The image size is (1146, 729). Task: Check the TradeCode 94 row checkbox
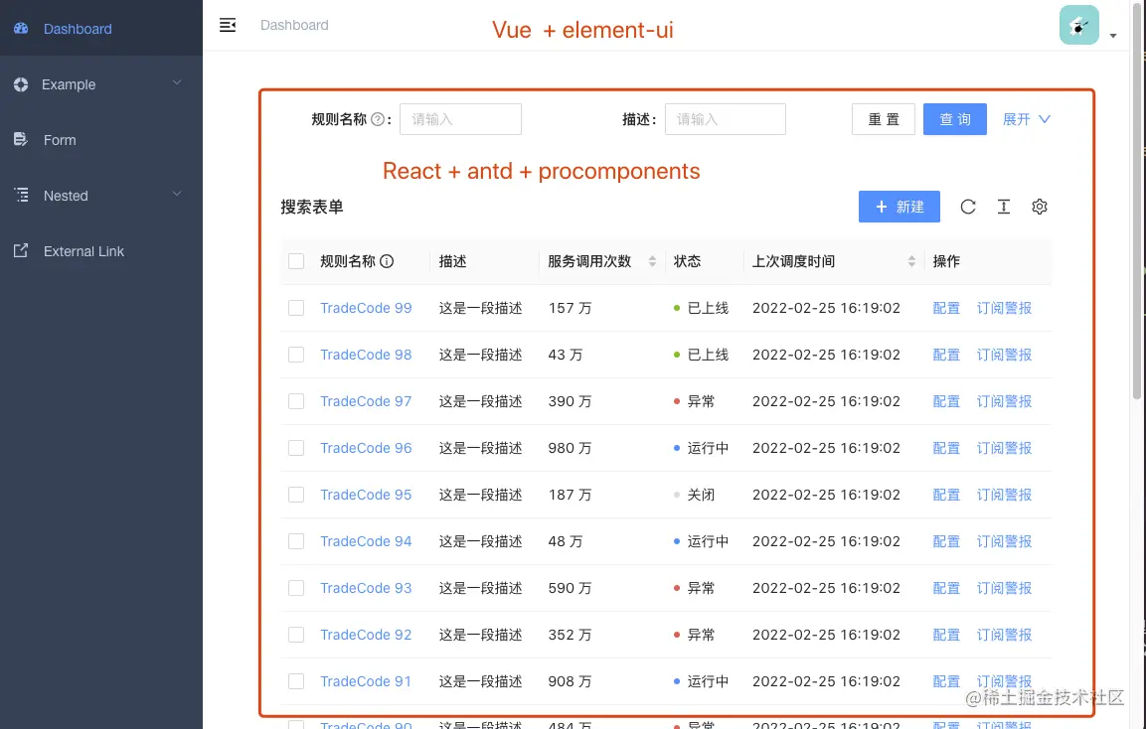point(296,541)
